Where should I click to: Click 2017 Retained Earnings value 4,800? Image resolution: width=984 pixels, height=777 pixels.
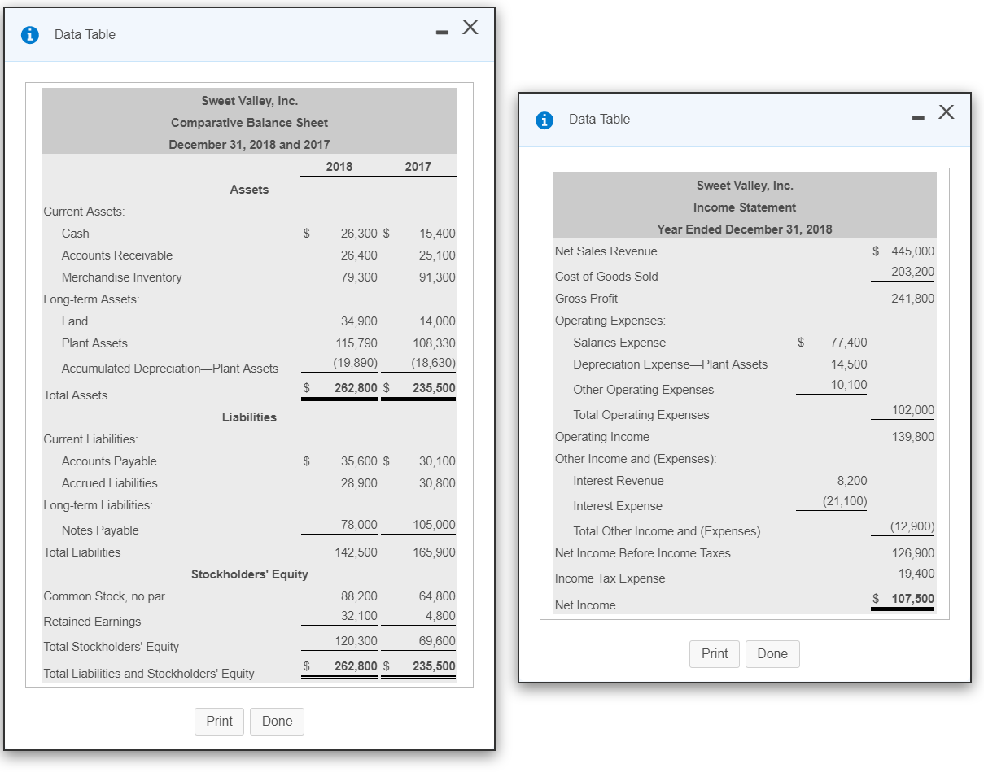point(440,616)
